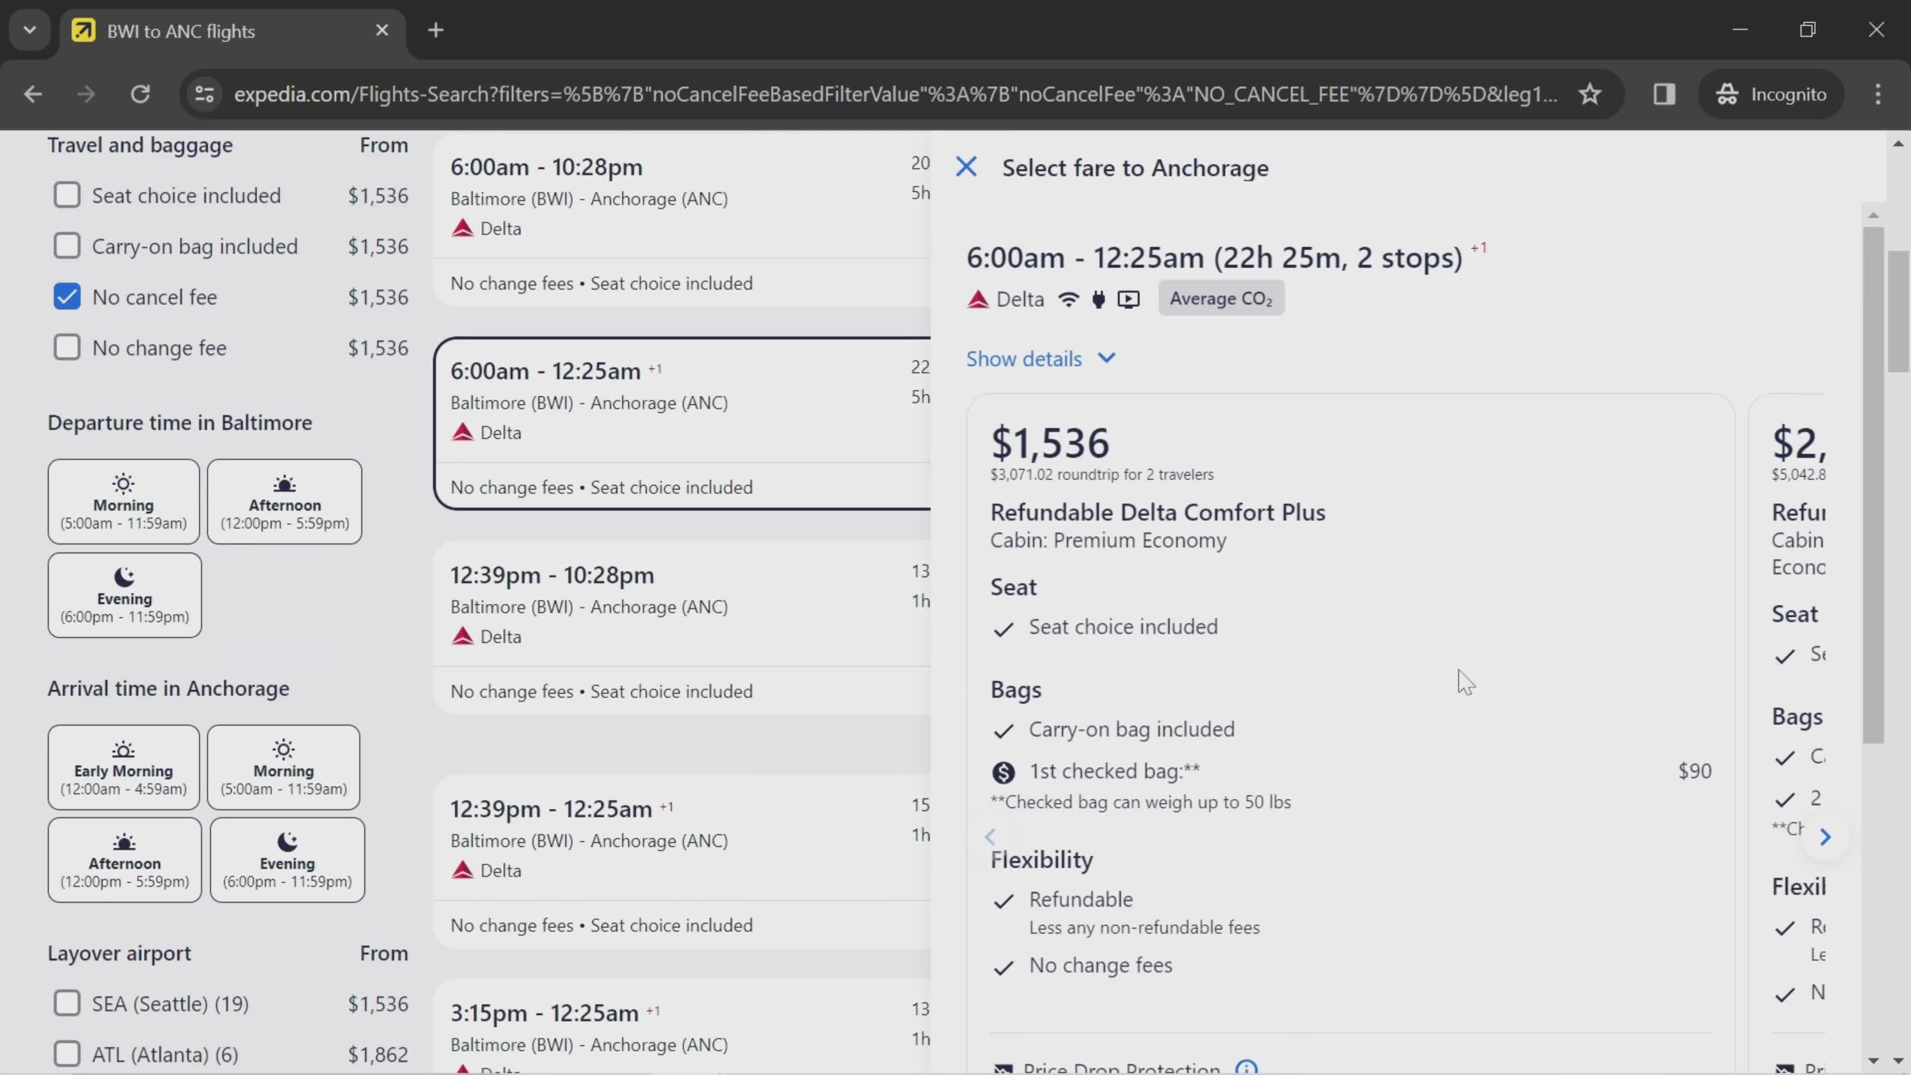Click back navigation arrow in browser
This screenshot has width=1911, height=1075.
(33, 94)
